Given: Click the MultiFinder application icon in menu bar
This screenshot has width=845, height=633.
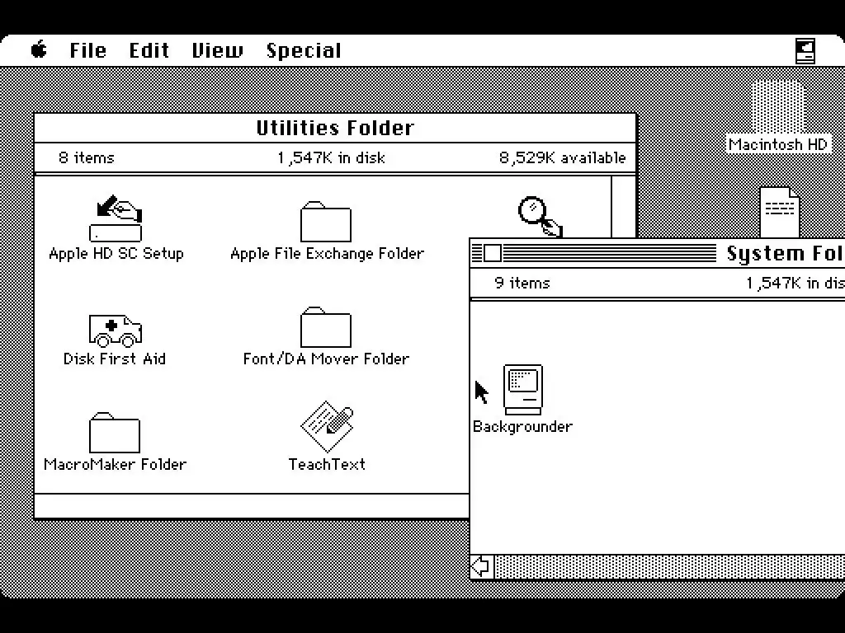Looking at the screenshot, I should [805, 51].
